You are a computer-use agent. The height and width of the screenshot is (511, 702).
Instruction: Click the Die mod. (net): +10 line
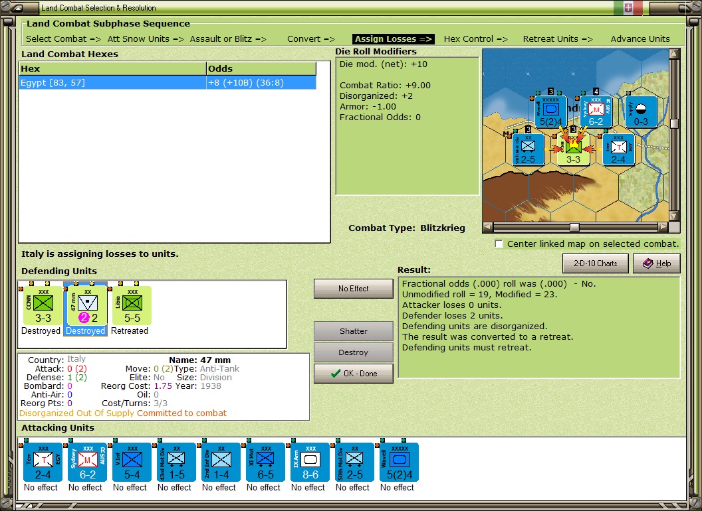click(x=383, y=64)
